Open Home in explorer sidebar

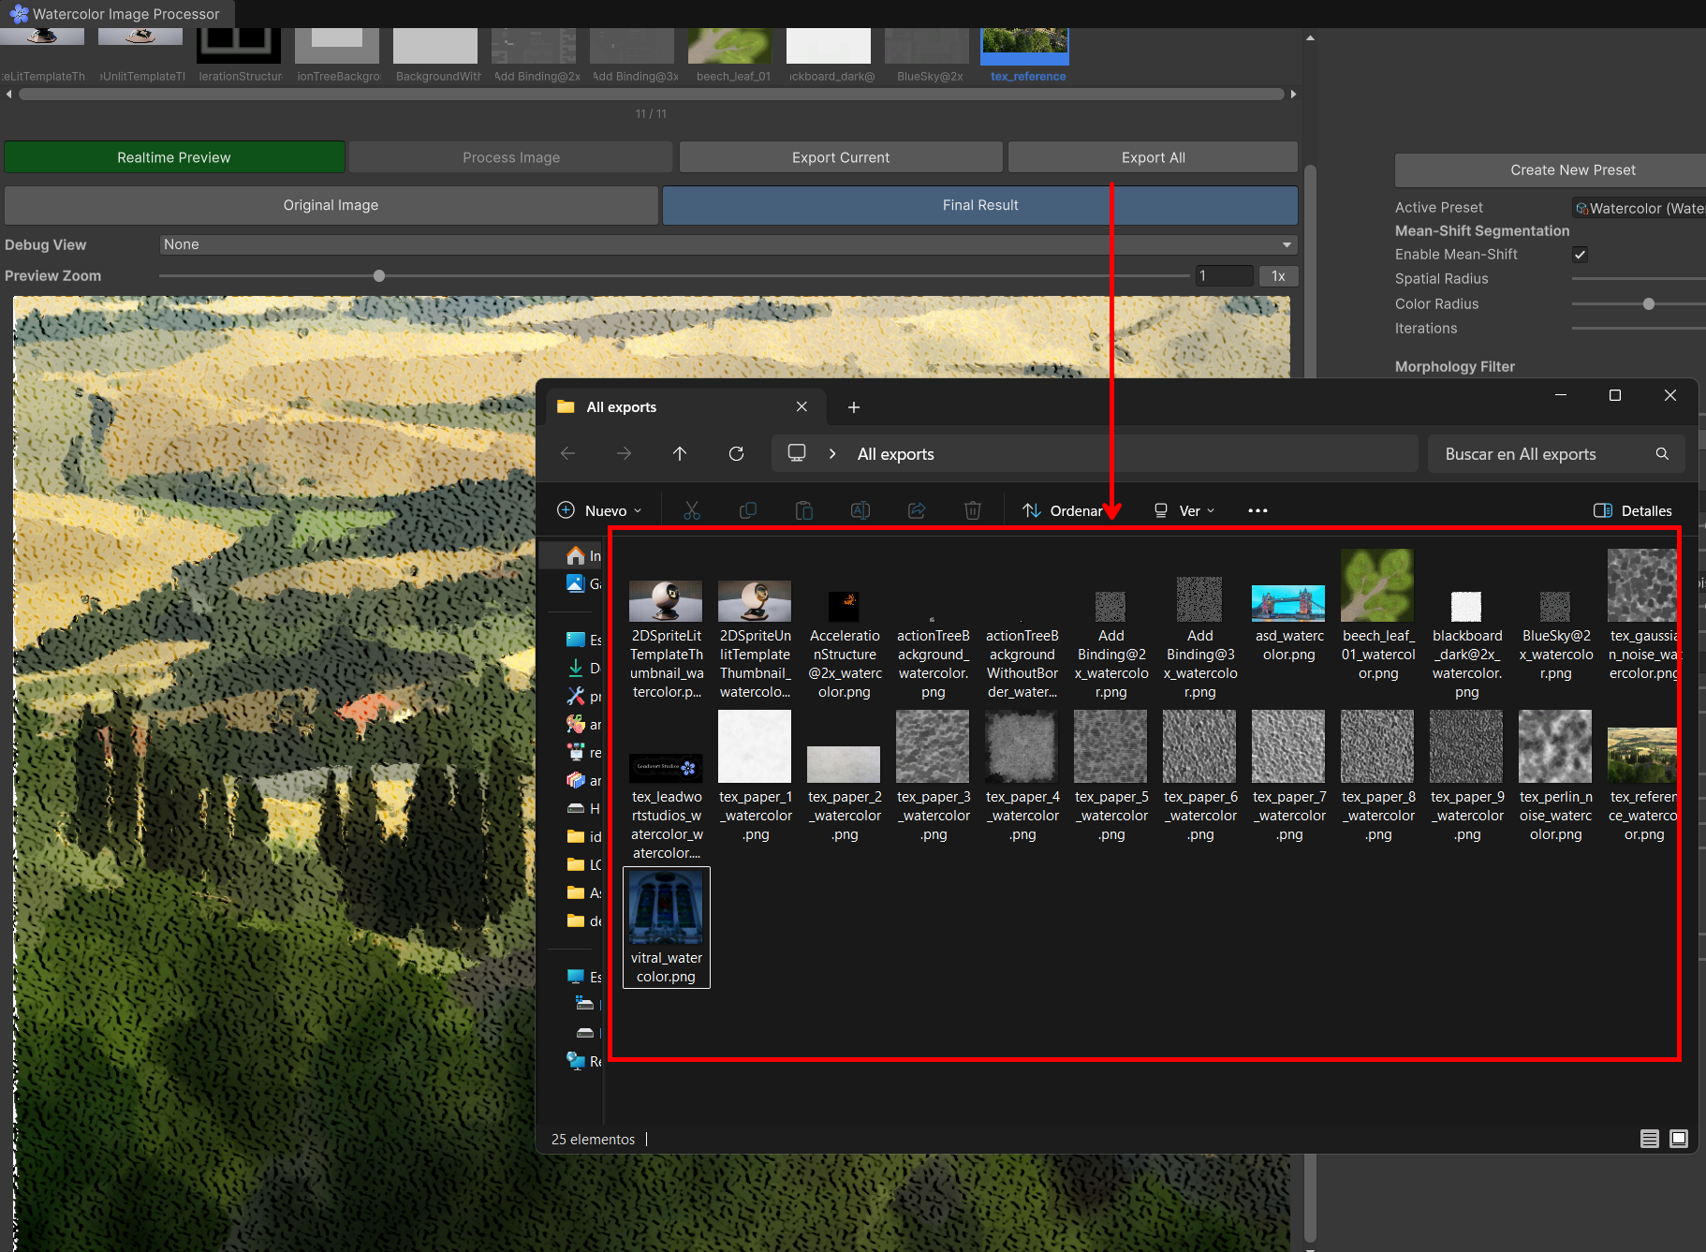(x=576, y=555)
